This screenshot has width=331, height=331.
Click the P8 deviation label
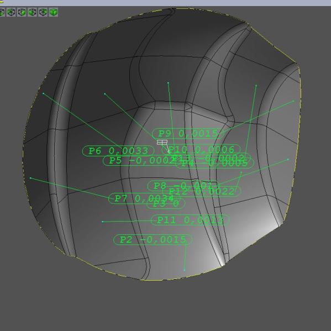[182, 186]
